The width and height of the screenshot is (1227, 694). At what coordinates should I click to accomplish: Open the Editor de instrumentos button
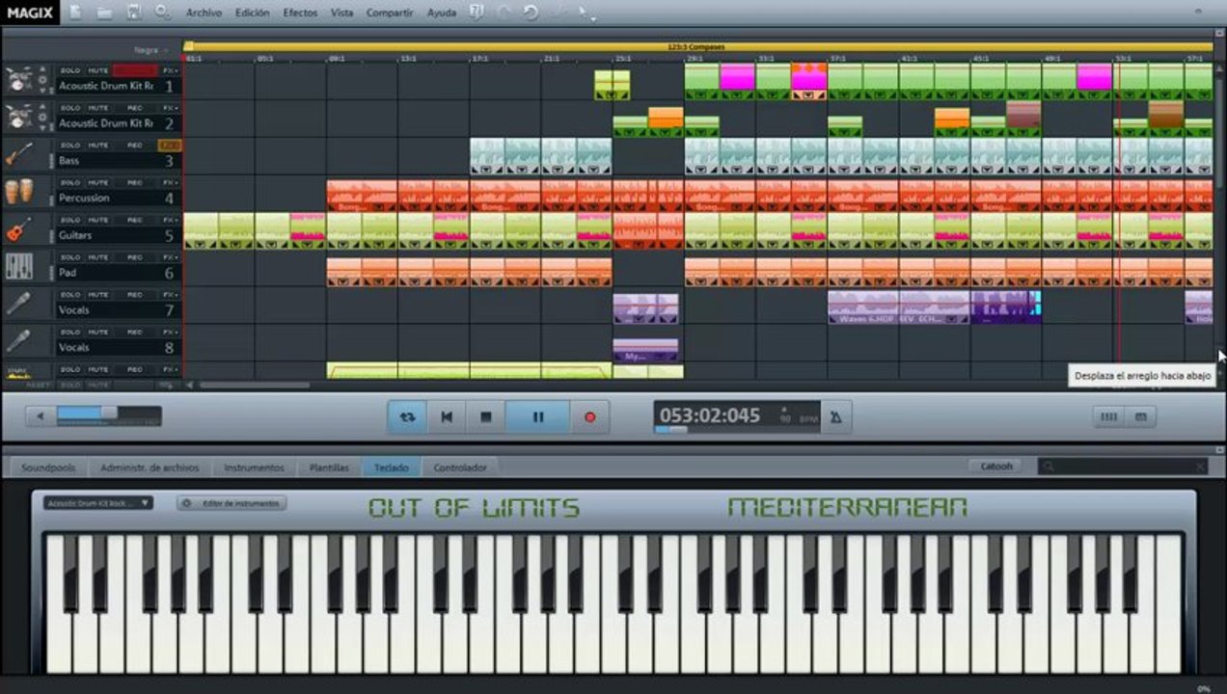232,503
